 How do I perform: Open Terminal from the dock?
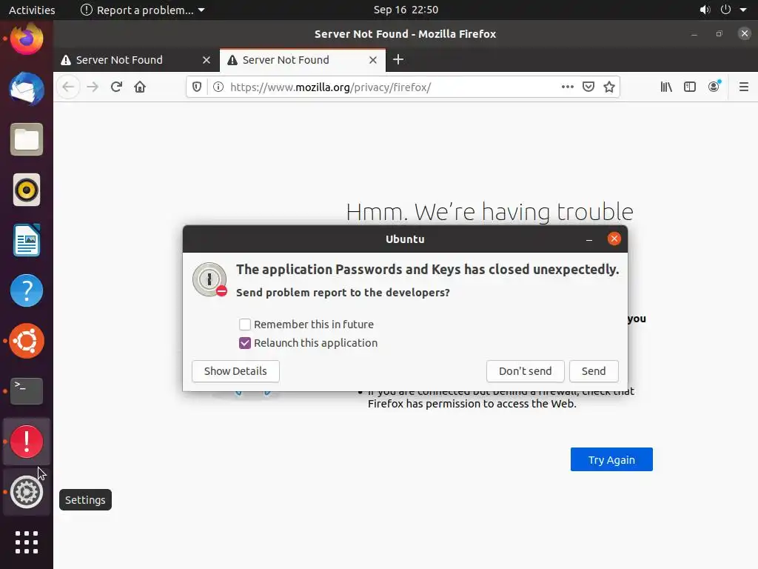(27, 391)
